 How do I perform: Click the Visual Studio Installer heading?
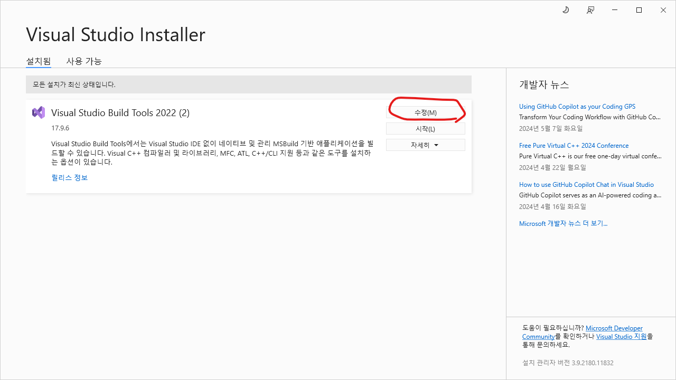click(116, 35)
